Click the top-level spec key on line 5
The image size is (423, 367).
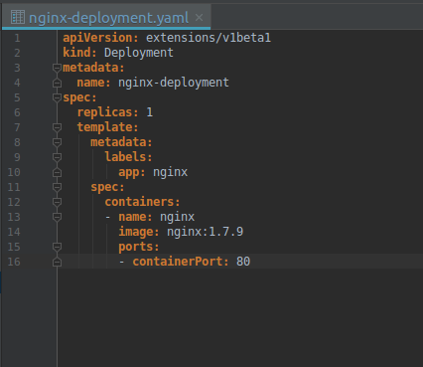(x=79, y=98)
